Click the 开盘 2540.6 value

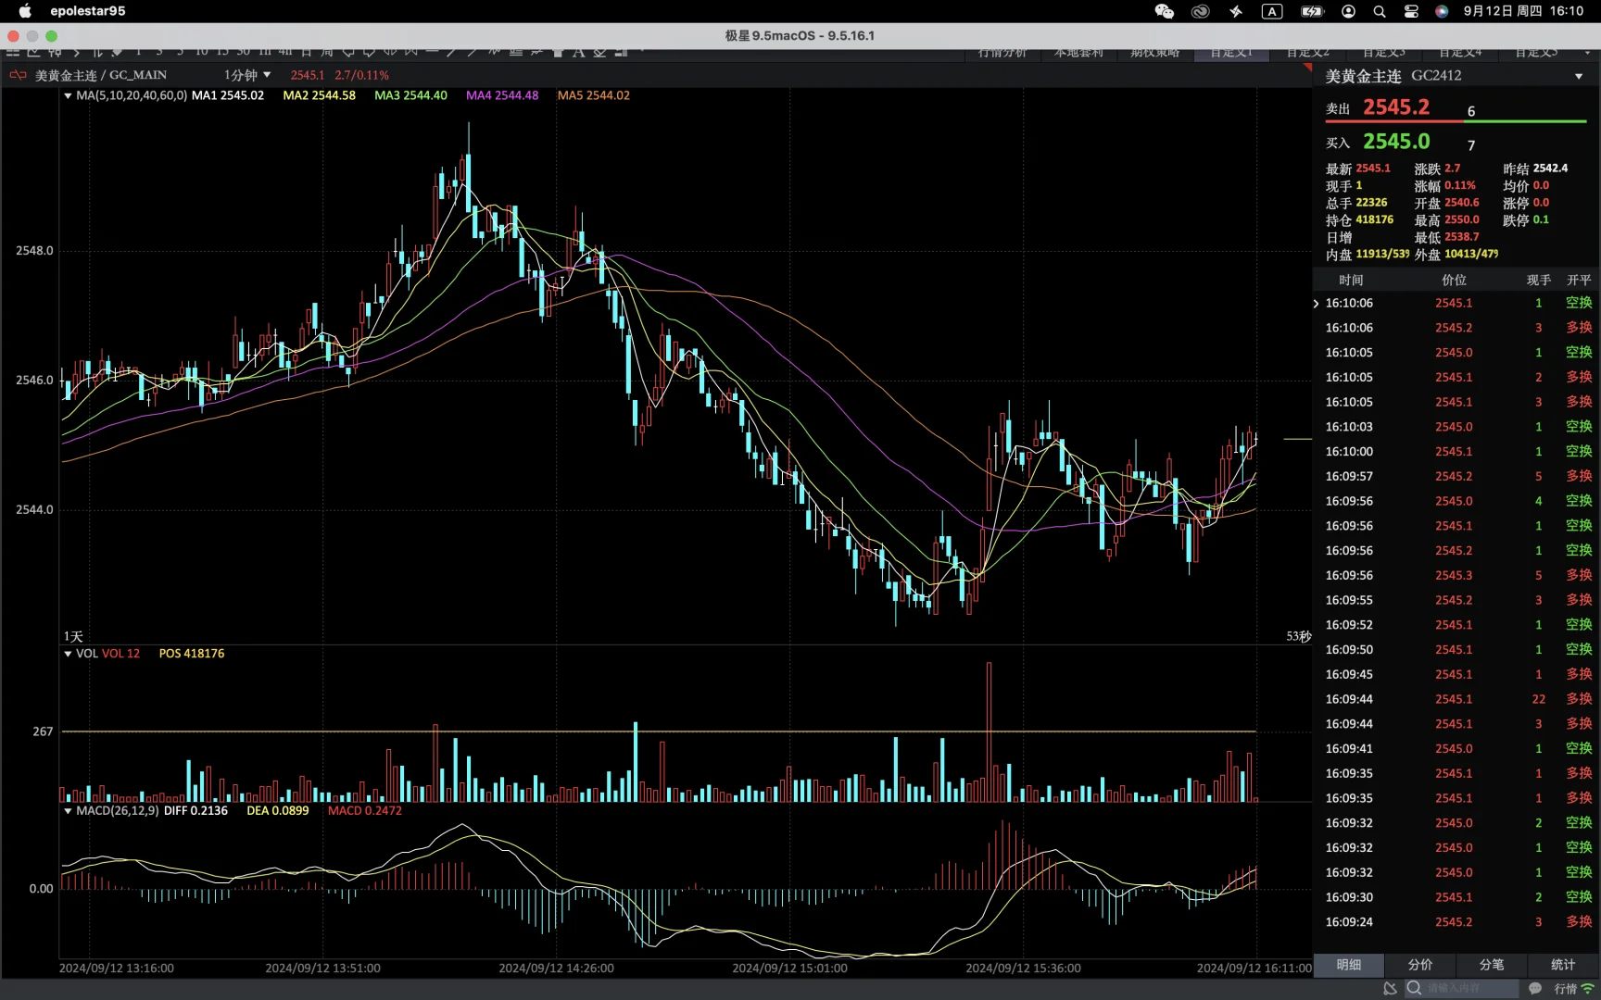point(1461,203)
